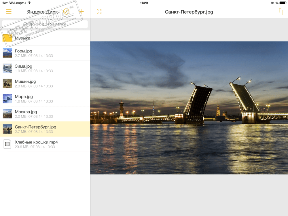Select Зима.jpg file row
The height and width of the screenshot is (216, 288).
pyautogui.click(x=45, y=68)
